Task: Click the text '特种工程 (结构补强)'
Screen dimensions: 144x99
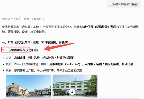Action: (x=96, y=27)
